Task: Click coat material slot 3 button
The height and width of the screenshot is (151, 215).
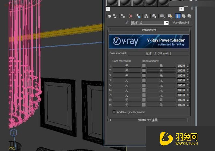Action: (x=127, y=76)
